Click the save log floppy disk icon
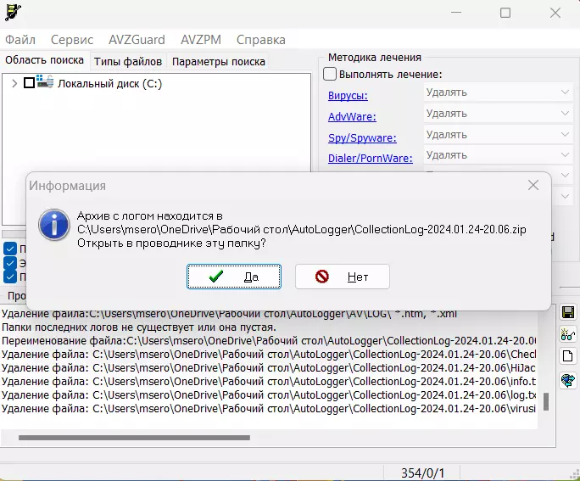 [x=568, y=313]
